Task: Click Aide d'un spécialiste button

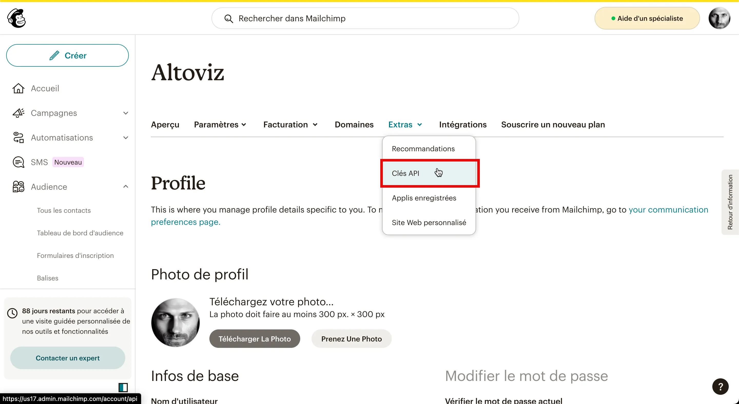Action: [647, 18]
